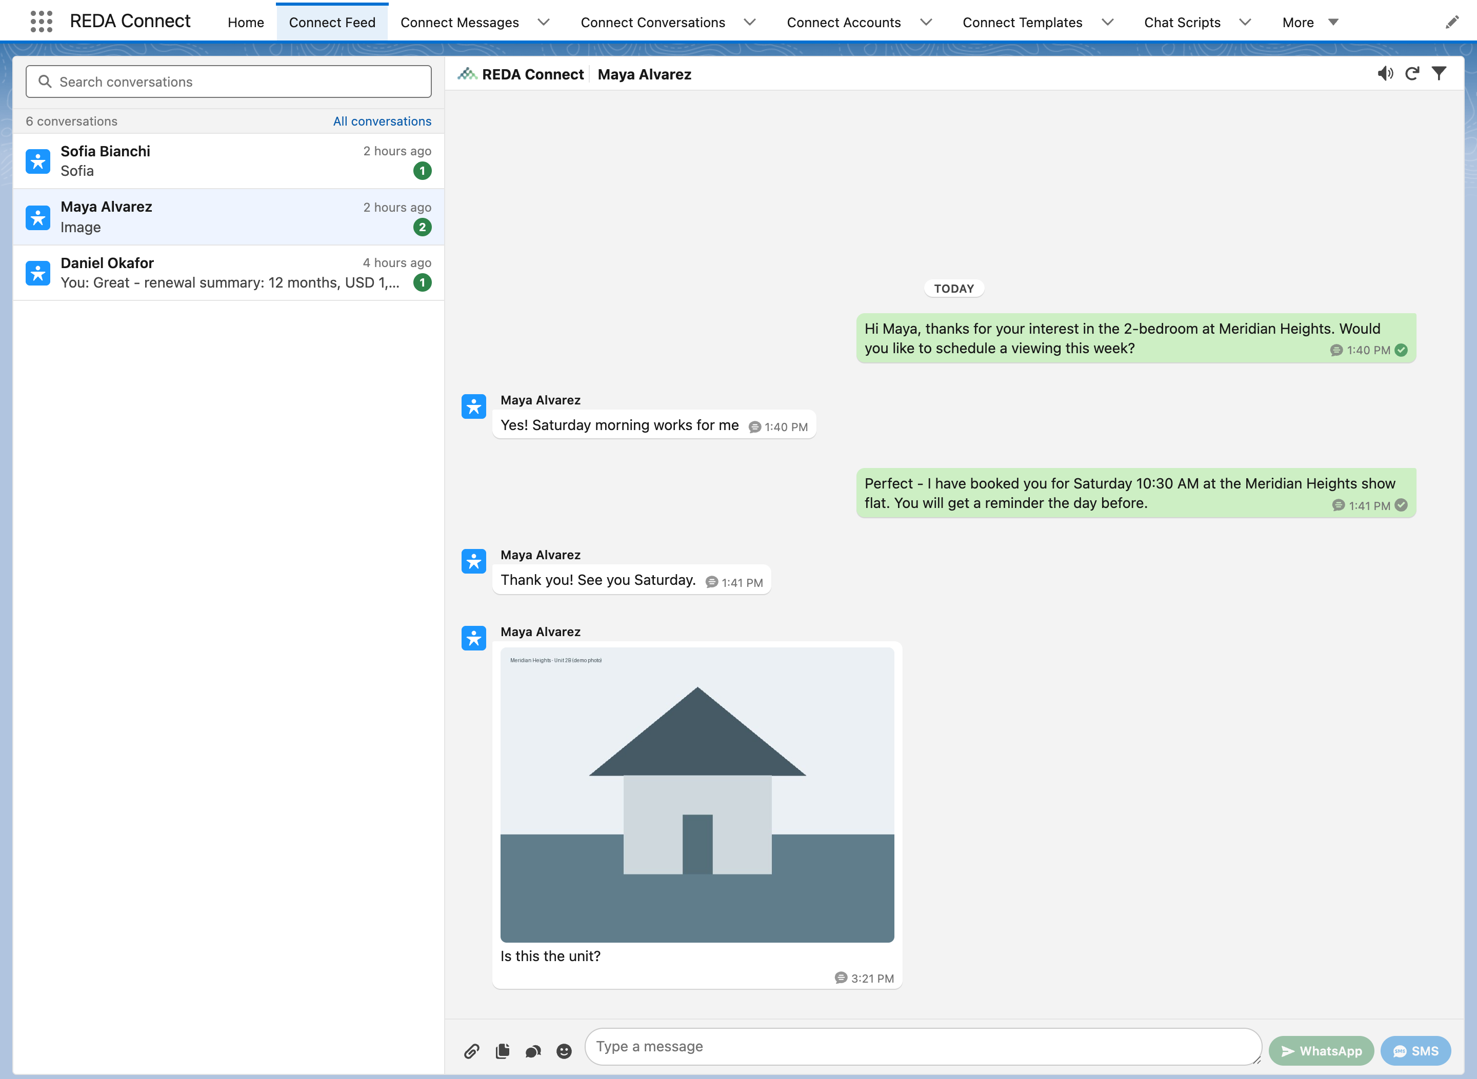Toggle the sound speaker icon
This screenshot has width=1477, height=1079.
point(1385,74)
